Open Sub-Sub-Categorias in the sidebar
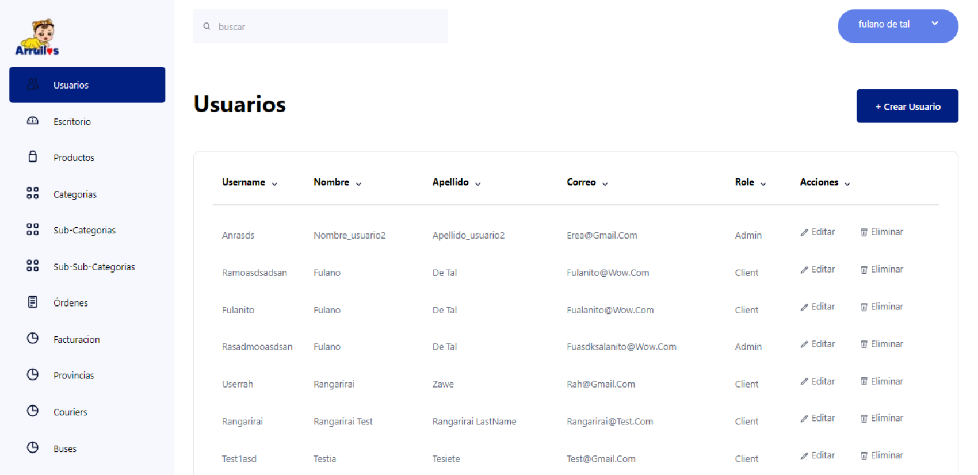This screenshot has width=978, height=475. point(94,267)
